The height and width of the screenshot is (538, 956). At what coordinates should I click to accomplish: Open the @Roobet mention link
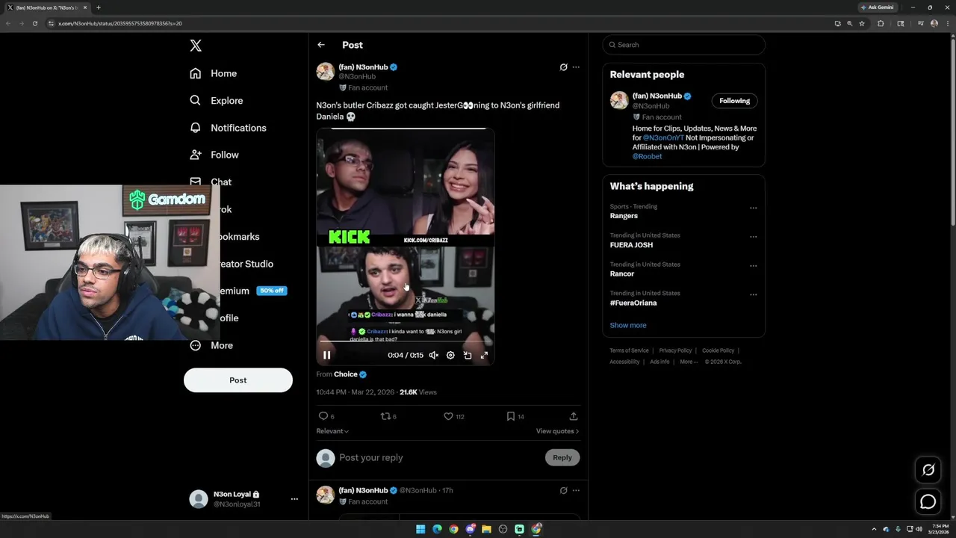tap(647, 156)
